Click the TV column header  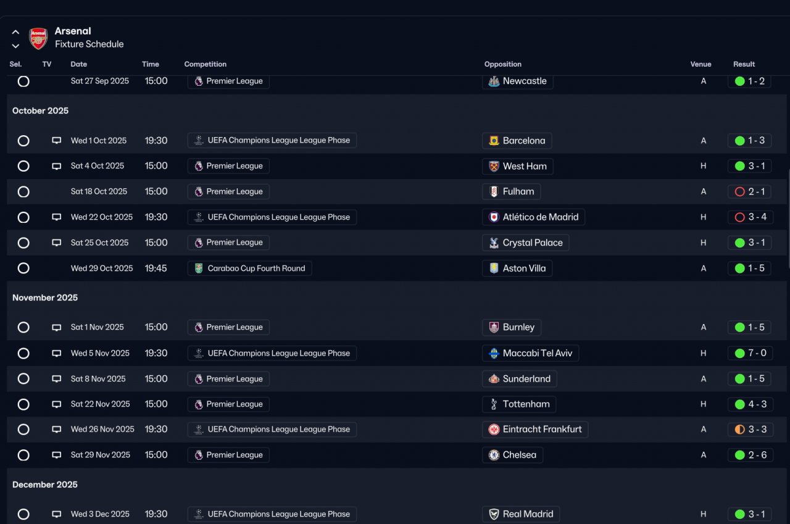tap(47, 64)
